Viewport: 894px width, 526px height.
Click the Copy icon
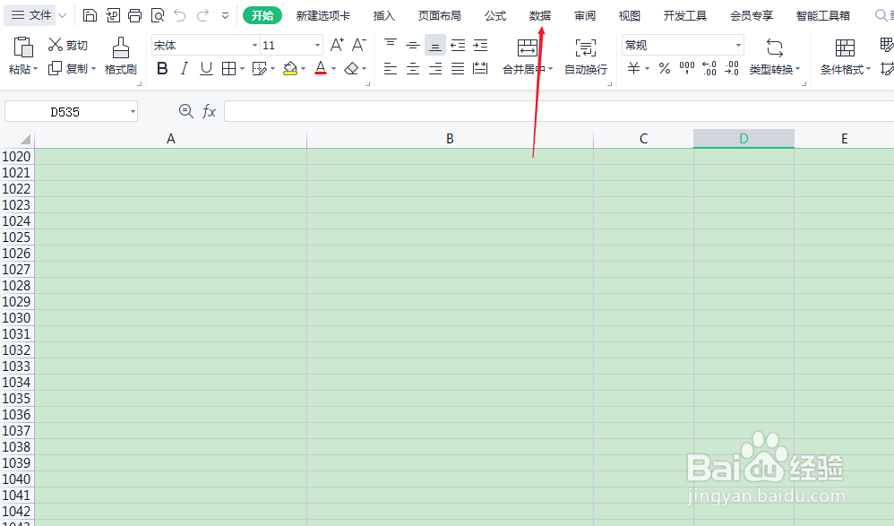55,68
